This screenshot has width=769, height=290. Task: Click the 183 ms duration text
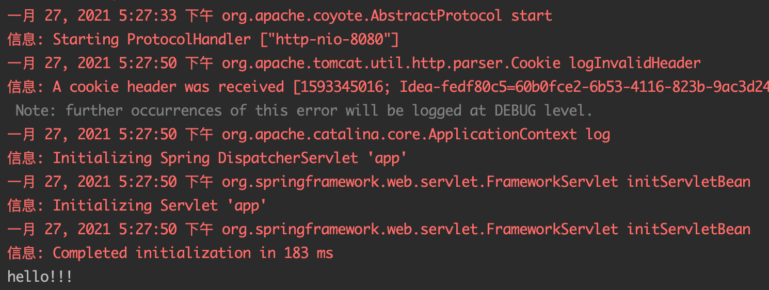(309, 253)
